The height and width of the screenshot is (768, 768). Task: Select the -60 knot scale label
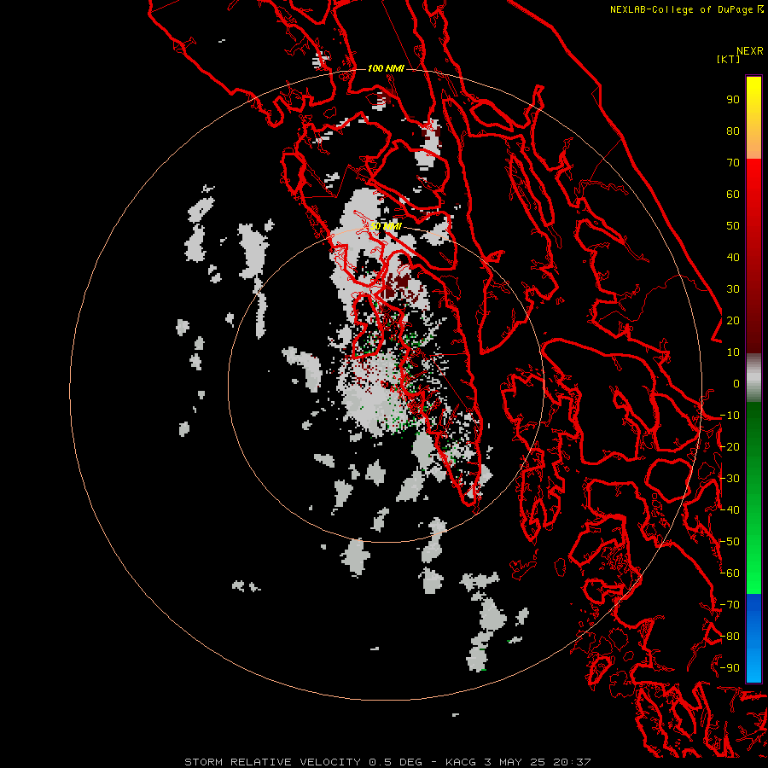pos(730,573)
